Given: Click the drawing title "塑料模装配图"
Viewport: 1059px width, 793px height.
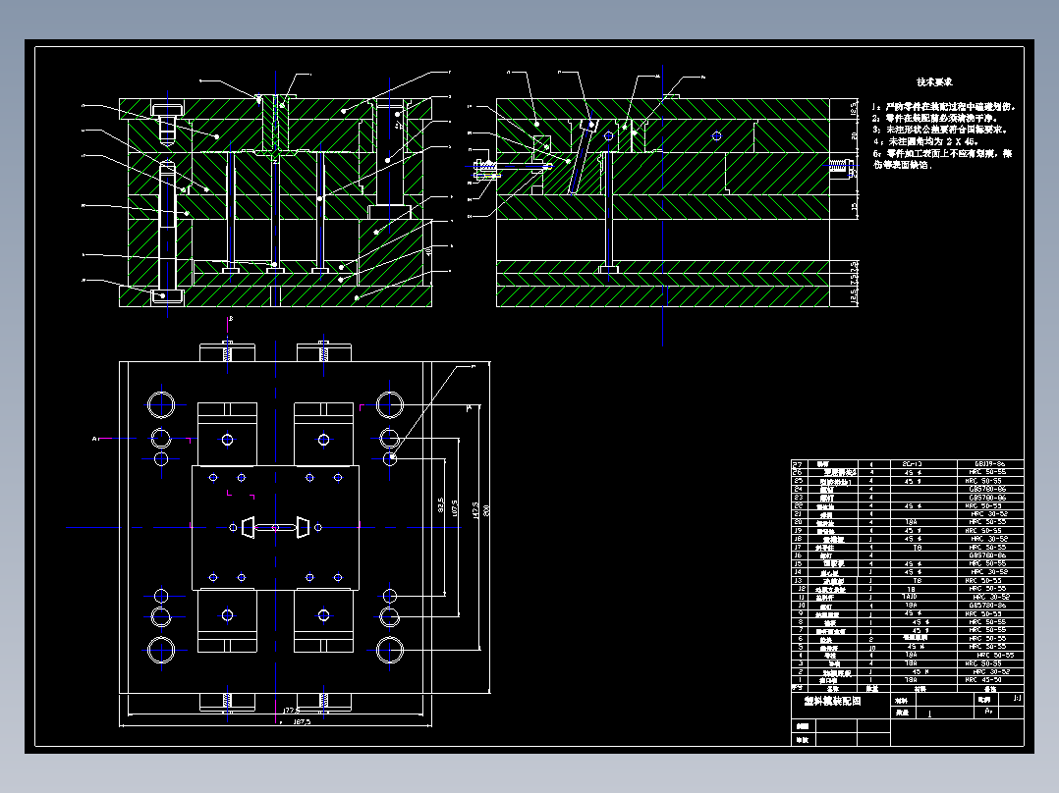Looking at the screenshot, I should click(x=832, y=701).
